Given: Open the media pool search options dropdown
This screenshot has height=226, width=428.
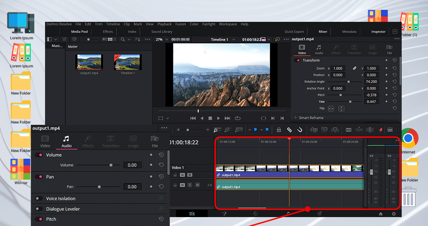Looking at the screenshot, I should 129,39.
